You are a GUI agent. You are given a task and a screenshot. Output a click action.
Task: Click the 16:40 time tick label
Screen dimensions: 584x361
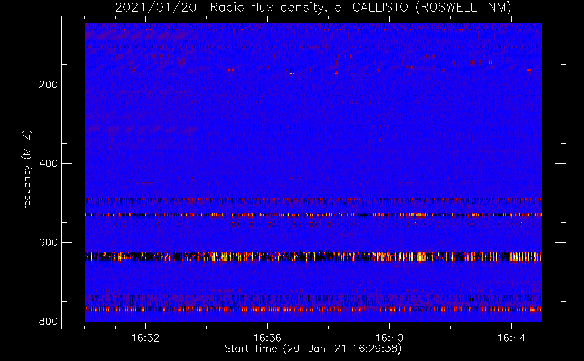click(x=389, y=338)
